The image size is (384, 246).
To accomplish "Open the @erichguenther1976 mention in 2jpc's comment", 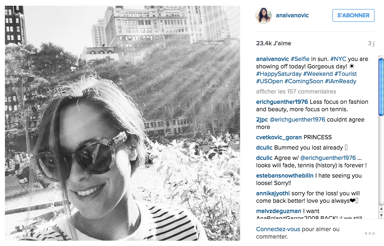I will 297,119.
